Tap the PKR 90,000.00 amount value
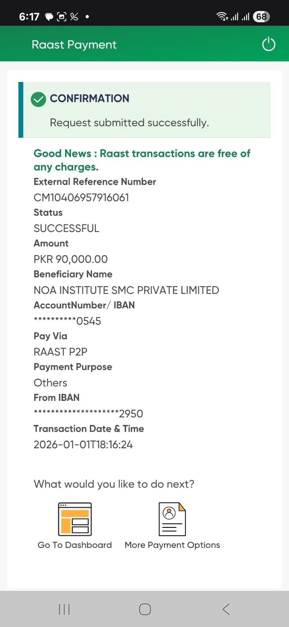The image size is (289, 627). 70,259
